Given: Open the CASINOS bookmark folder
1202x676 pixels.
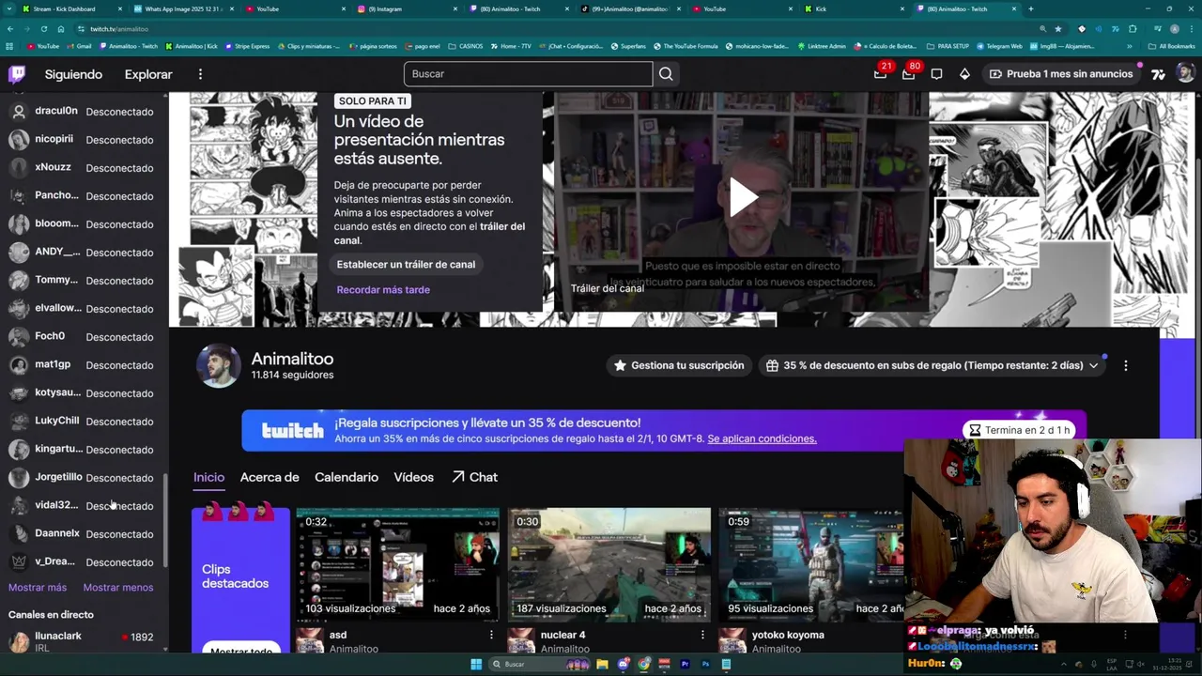Looking at the screenshot, I should (465, 46).
